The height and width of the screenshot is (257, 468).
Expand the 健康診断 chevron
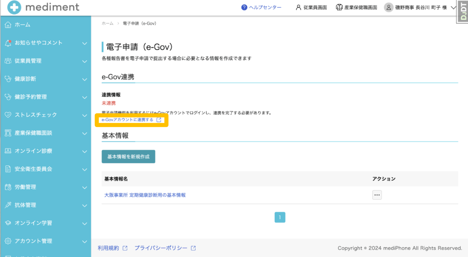pos(84,79)
